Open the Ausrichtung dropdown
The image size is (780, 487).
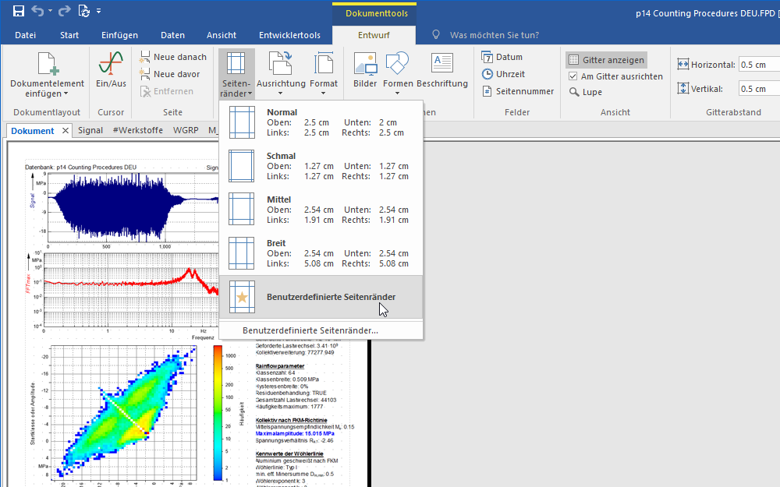click(x=281, y=75)
